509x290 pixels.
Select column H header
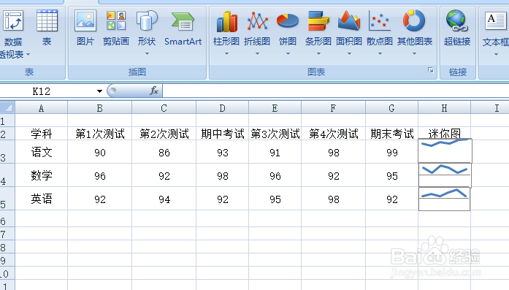(445, 108)
